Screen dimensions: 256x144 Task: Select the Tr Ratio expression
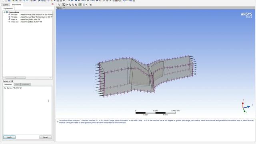coord(14,17)
